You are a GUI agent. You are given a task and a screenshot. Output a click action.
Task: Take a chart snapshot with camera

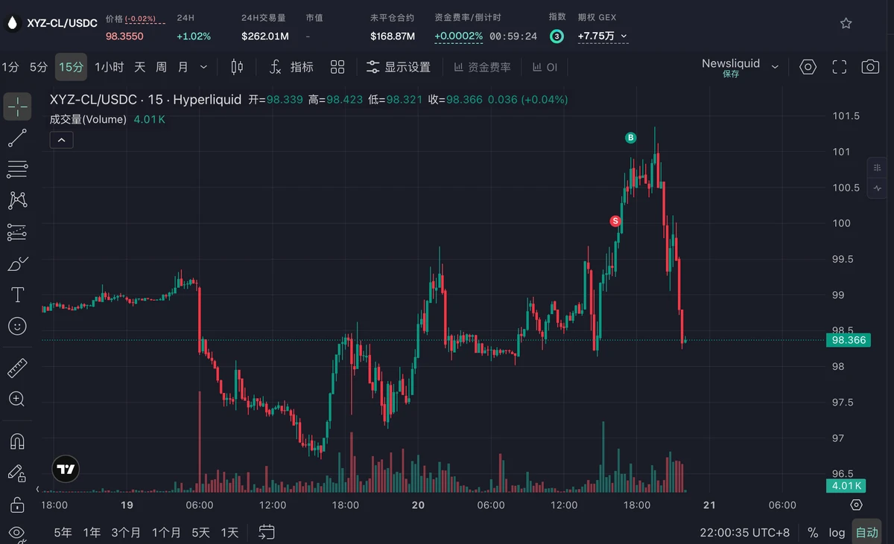(x=870, y=67)
